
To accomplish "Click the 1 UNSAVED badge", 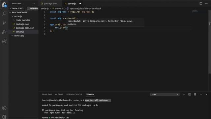I will point(33,9).
